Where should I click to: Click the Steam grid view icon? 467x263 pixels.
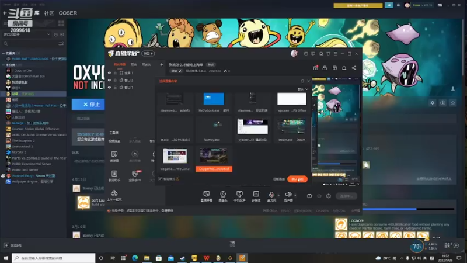coord(61,23)
